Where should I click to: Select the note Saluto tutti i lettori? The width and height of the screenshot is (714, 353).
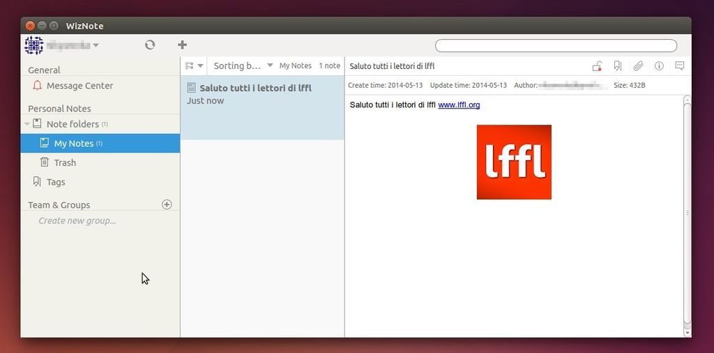point(262,108)
